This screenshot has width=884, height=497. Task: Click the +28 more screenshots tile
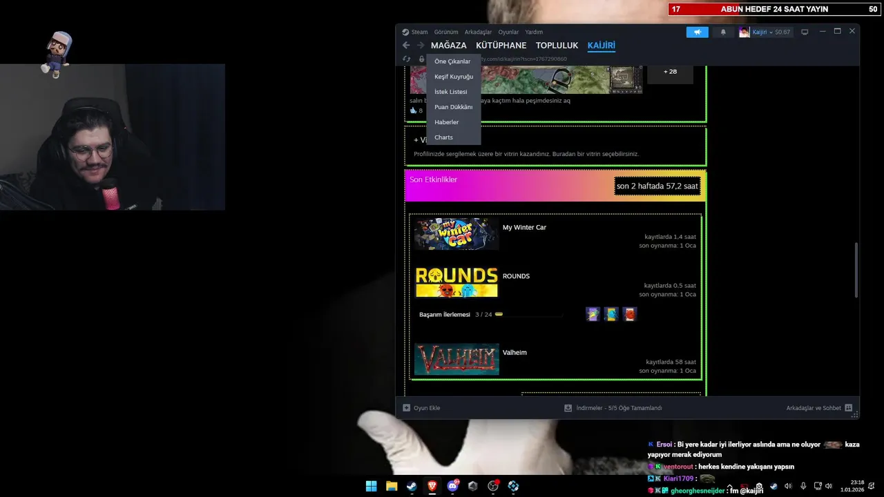[670, 72]
